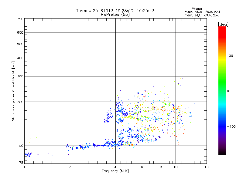Image resolution: width=243 pixels, height=182 pixels.
Task: Click the x-axis tick label '16'
Action: pos(207,167)
